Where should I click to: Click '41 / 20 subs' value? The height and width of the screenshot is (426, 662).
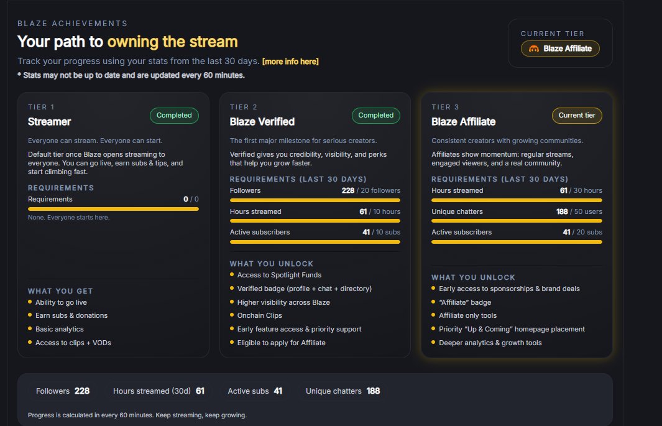[582, 232]
